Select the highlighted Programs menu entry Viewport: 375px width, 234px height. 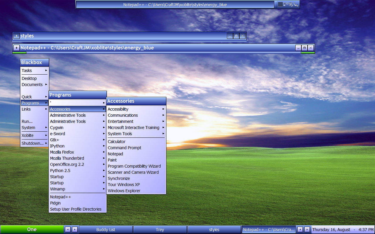pyautogui.click(x=34, y=103)
